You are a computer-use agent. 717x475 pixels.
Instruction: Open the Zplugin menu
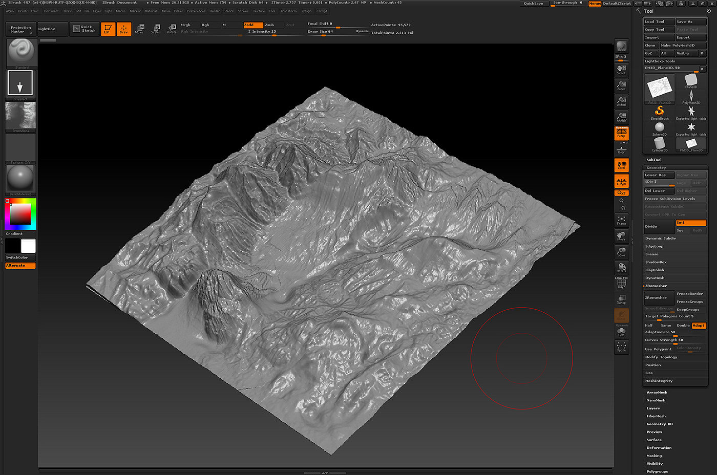(x=306, y=11)
